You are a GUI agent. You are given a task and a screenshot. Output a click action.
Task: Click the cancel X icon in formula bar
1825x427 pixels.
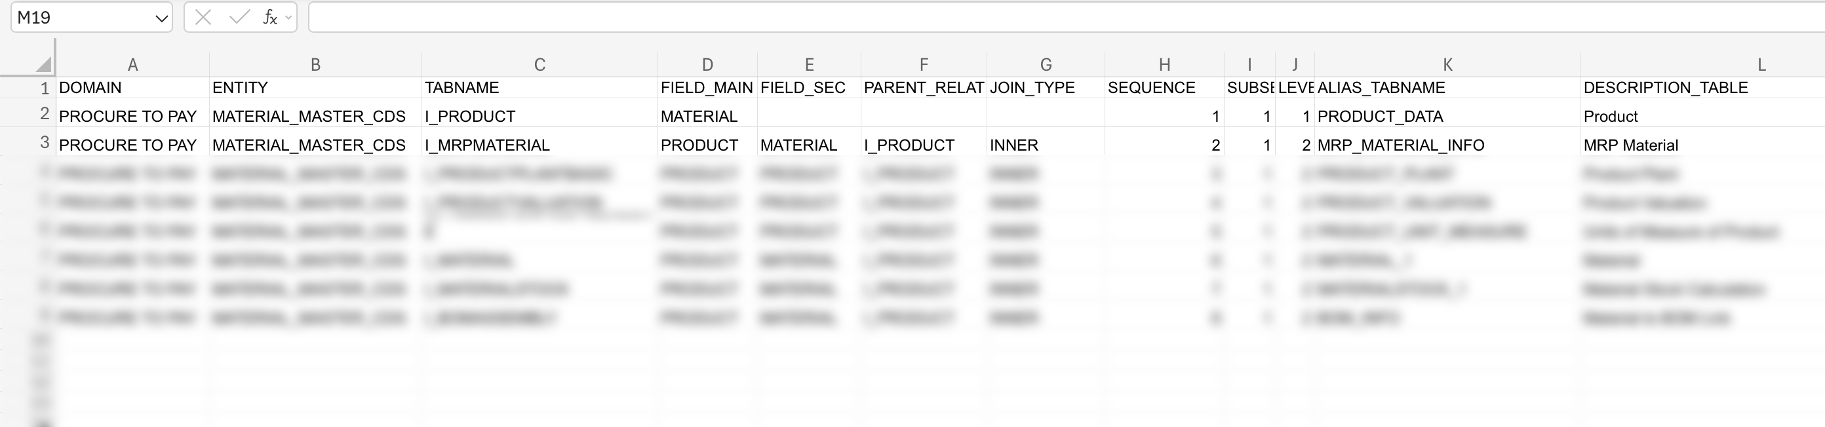203,18
